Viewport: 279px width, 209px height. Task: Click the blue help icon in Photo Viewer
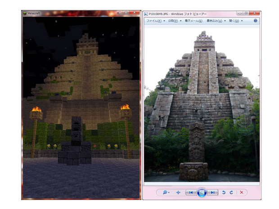(x=255, y=21)
